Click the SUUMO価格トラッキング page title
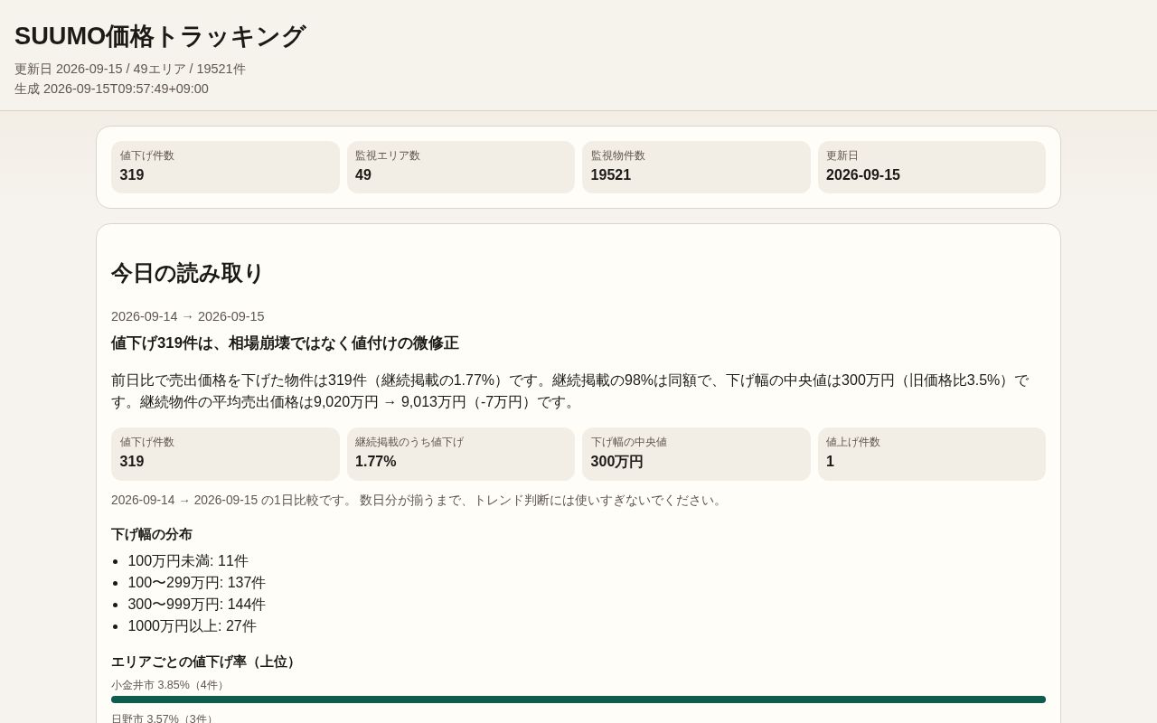The image size is (1157, 723). 160,36
